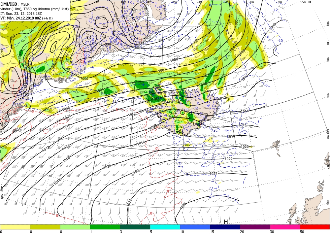Click the light green legend swatch
Viewport: 330px width, 234px height.
pos(75,227)
